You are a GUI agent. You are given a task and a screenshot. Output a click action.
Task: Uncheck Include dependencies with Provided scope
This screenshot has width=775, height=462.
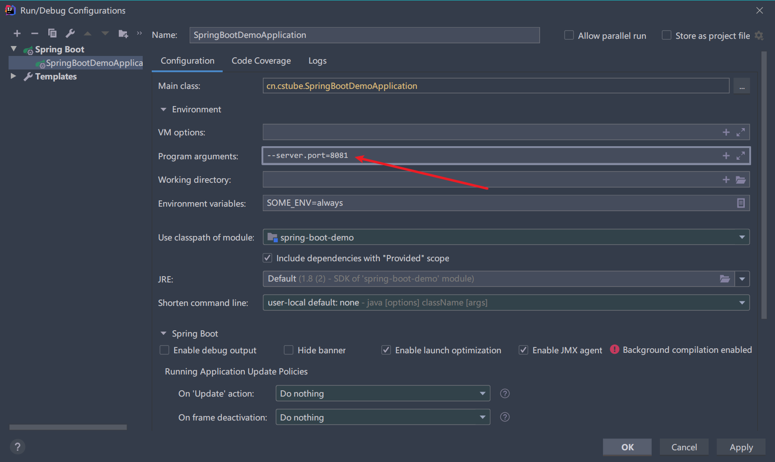267,258
